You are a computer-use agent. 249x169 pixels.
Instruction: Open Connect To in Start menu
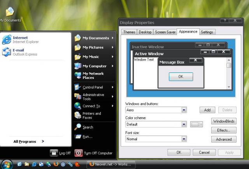94,106
